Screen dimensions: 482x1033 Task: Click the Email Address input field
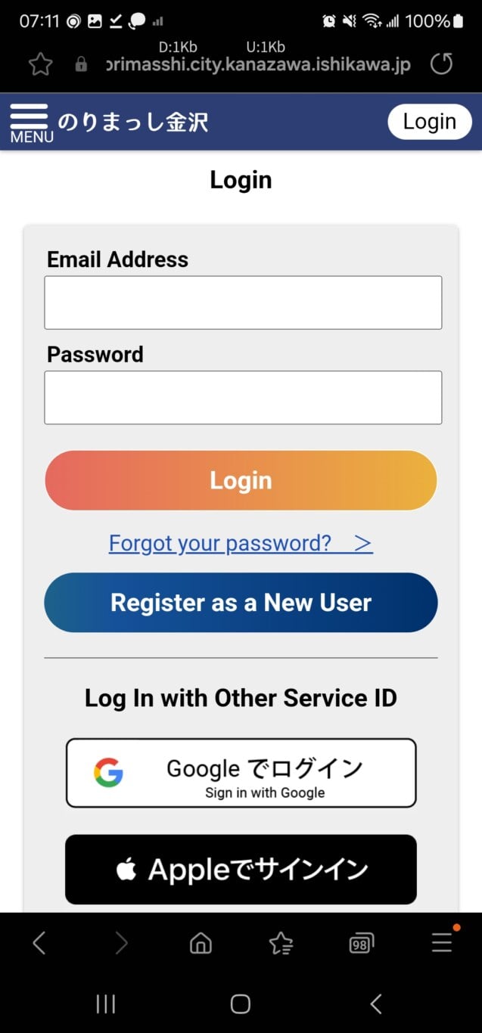click(243, 302)
